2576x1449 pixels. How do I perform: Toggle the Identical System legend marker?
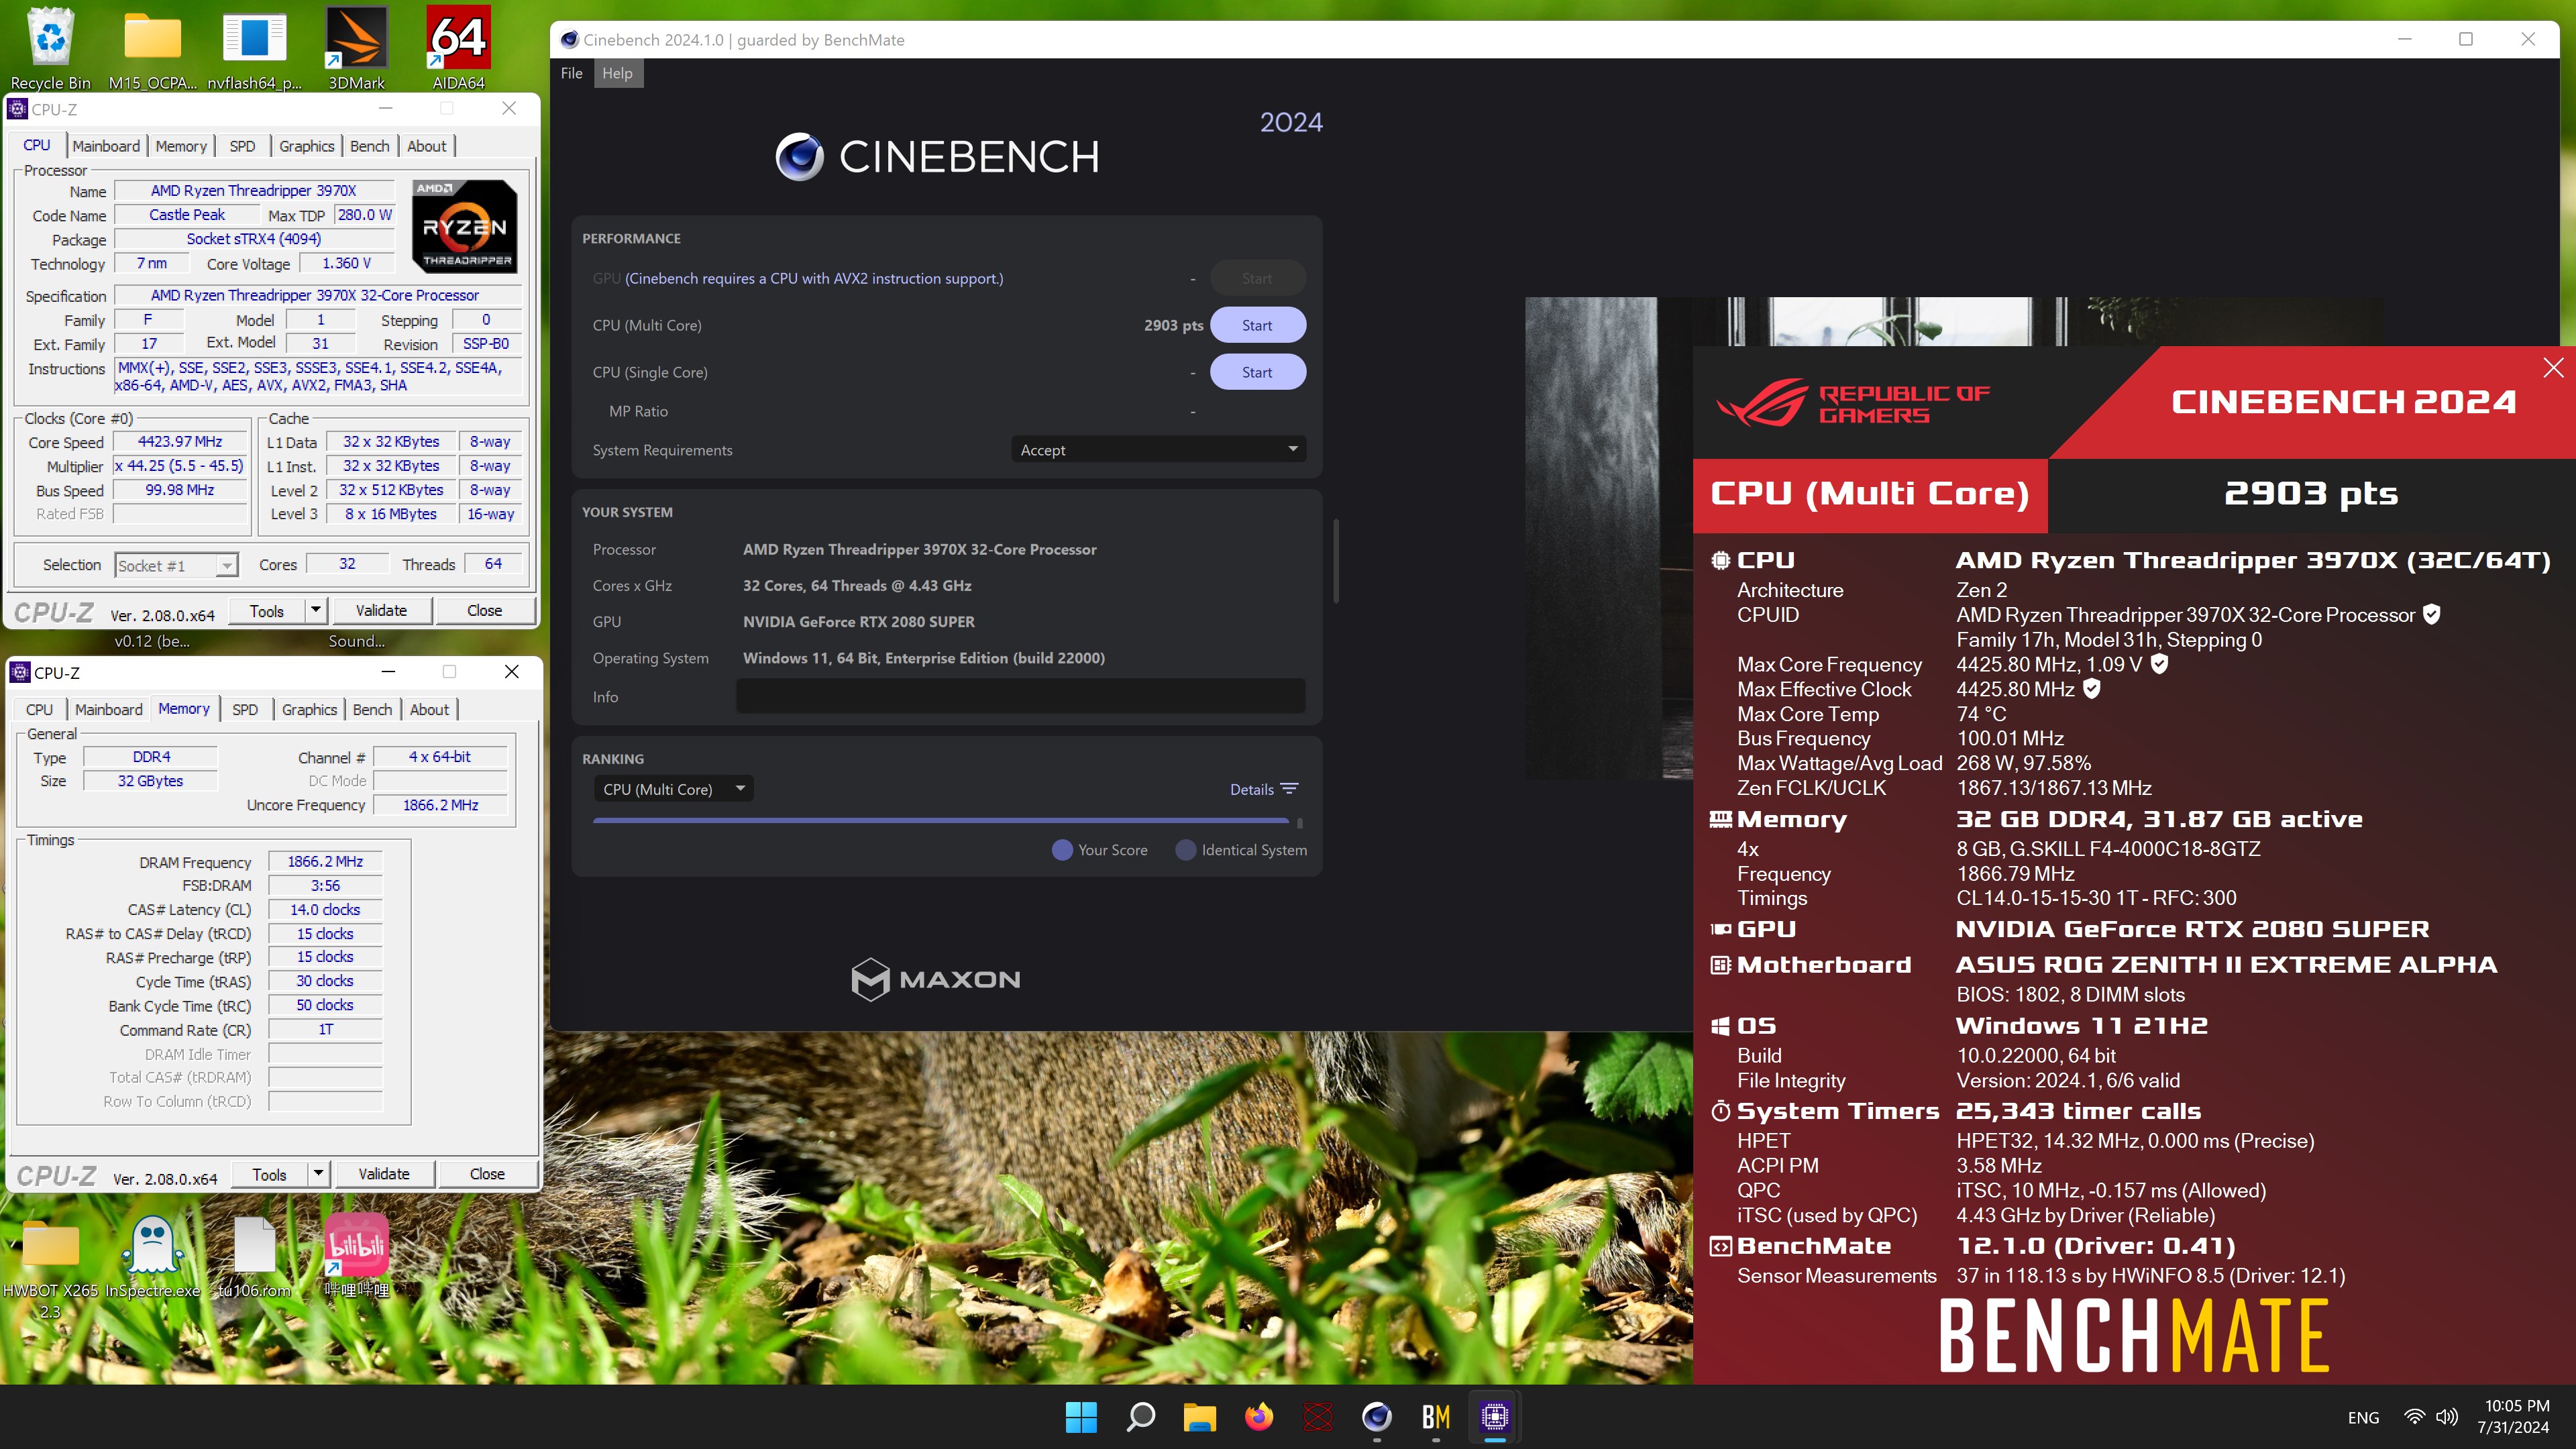click(1186, 850)
